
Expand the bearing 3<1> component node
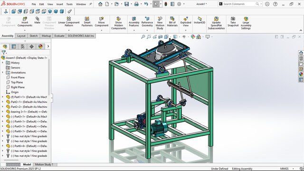pyautogui.click(x=3, y=112)
